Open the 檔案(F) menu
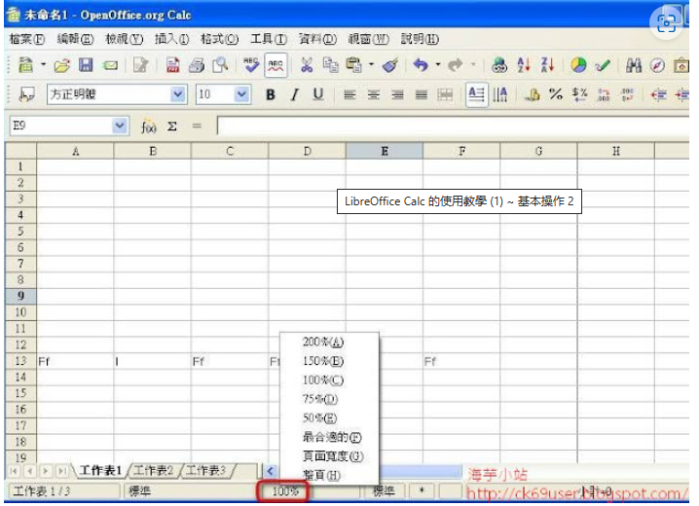 tap(26, 39)
